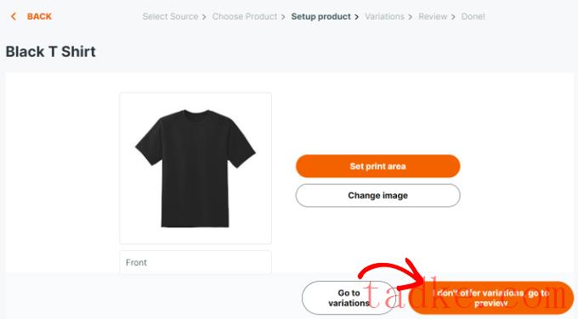This screenshot has height=319, width=578.
Task: Click chevron after Select Source
Action: 204,17
